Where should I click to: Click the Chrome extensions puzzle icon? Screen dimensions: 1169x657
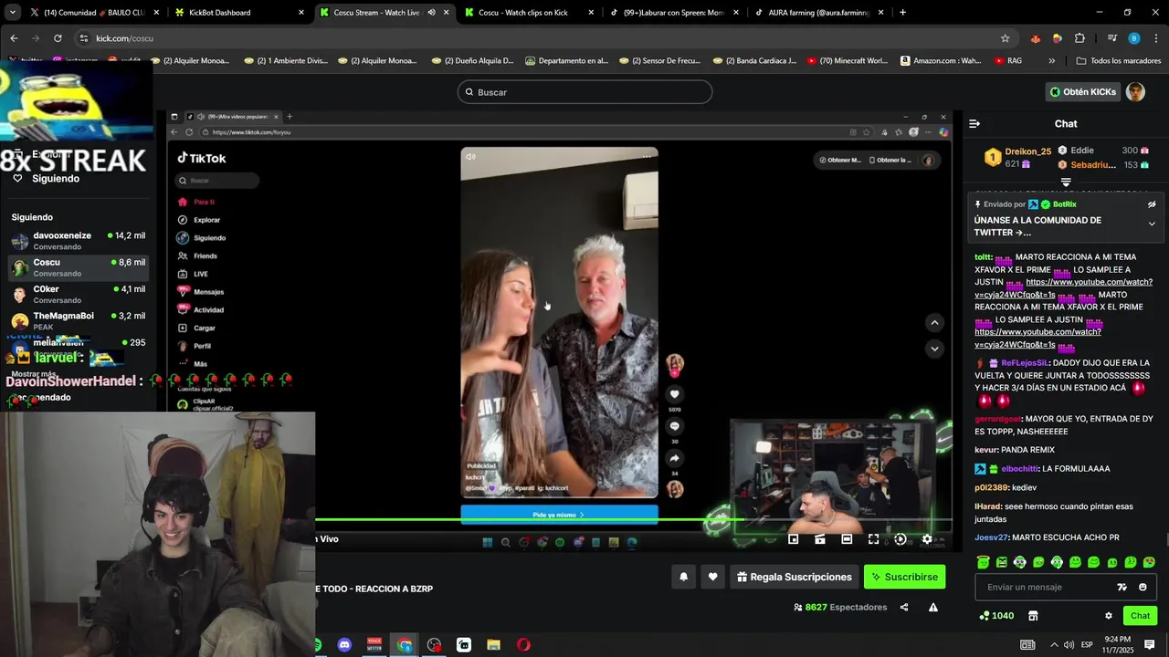coord(1079,38)
